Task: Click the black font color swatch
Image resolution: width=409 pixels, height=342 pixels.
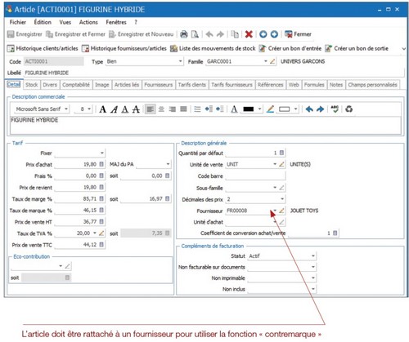Action: coord(249,109)
